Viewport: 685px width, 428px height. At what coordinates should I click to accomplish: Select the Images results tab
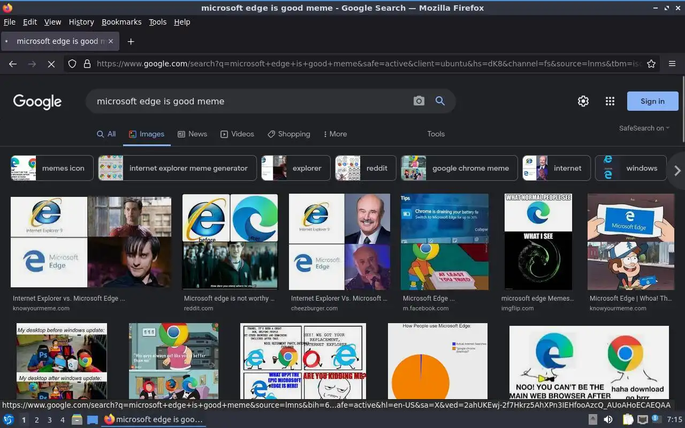(147, 134)
